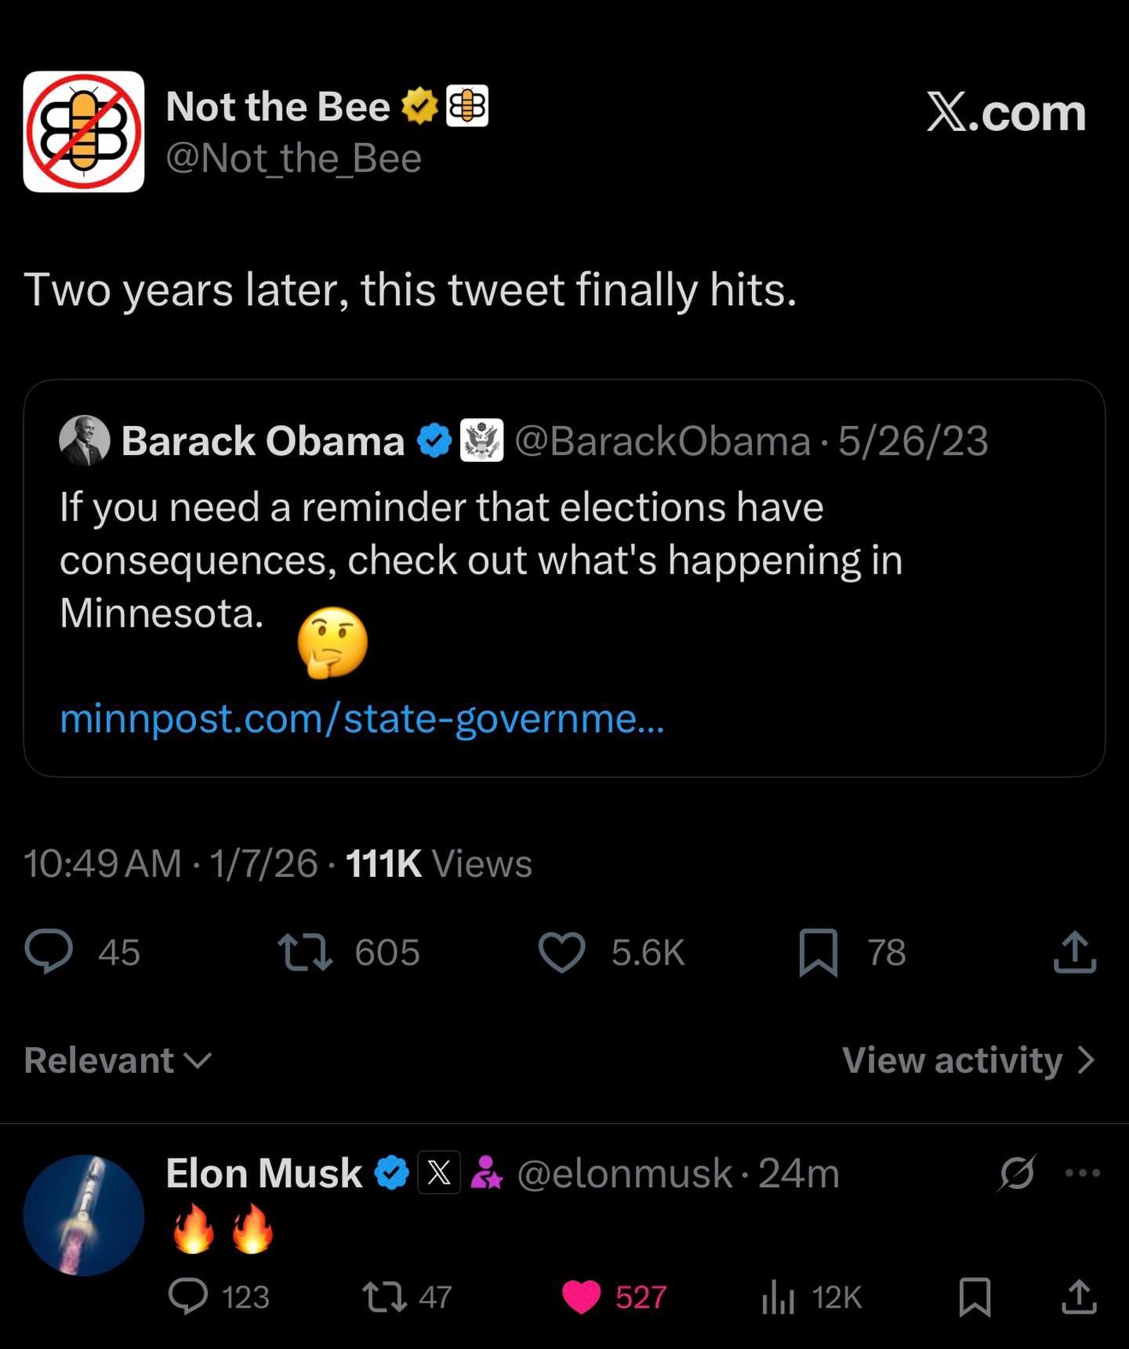
Task: Open Elon Musk's rocket avatar
Action: click(x=84, y=1215)
